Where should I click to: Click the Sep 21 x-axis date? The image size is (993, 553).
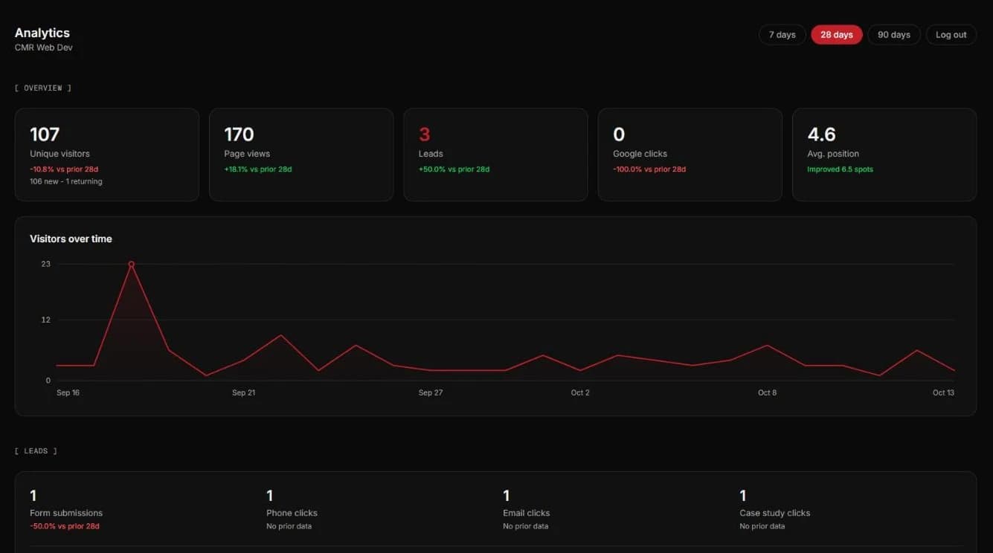pyautogui.click(x=243, y=392)
